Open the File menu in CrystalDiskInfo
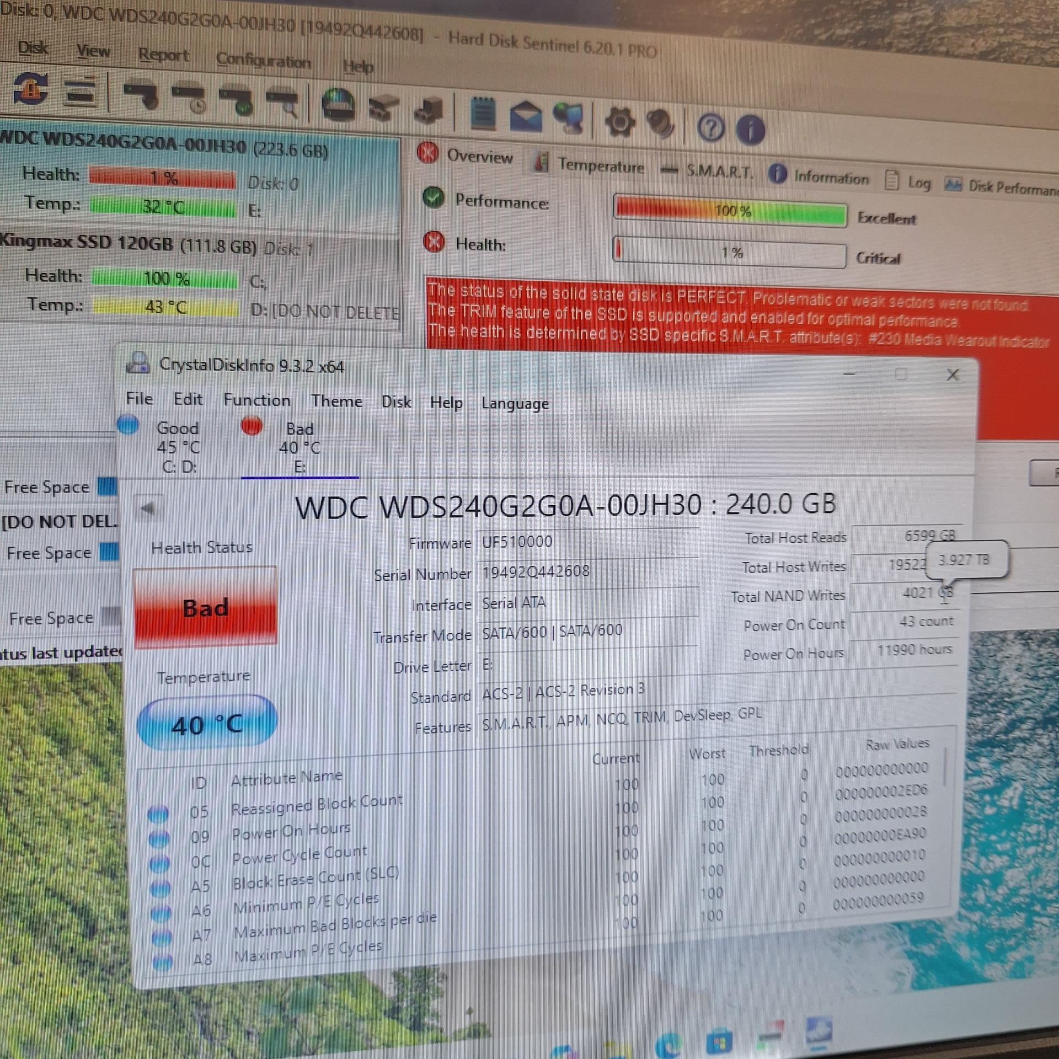The width and height of the screenshot is (1059, 1059). point(139,398)
